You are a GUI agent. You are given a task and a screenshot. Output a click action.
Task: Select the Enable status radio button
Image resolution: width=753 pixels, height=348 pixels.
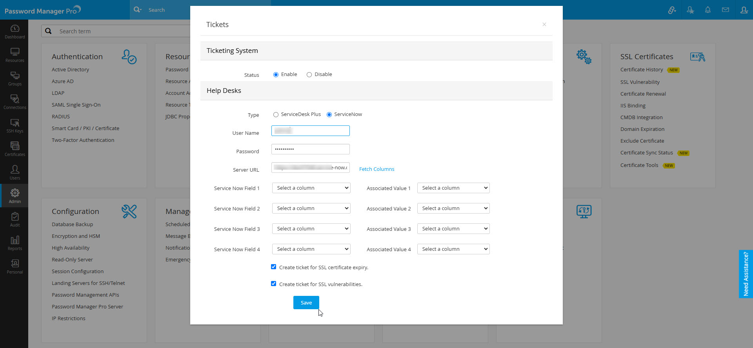pyautogui.click(x=276, y=74)
